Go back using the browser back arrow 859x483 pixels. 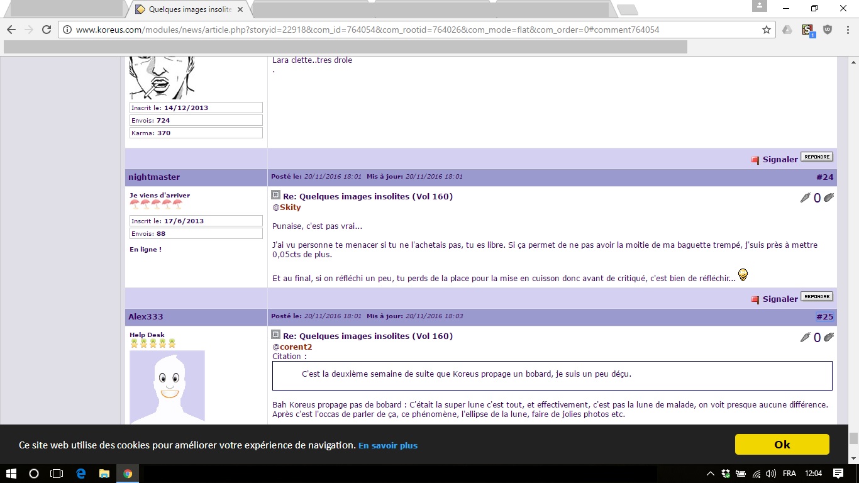[11, 30]
